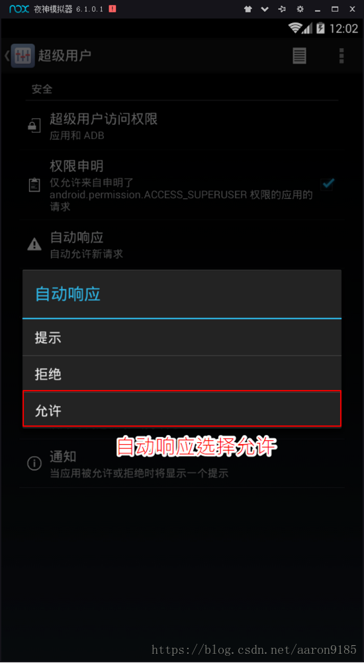Open the three-dot overflow menu
This screenshot has height=663, width=364.
341,56
